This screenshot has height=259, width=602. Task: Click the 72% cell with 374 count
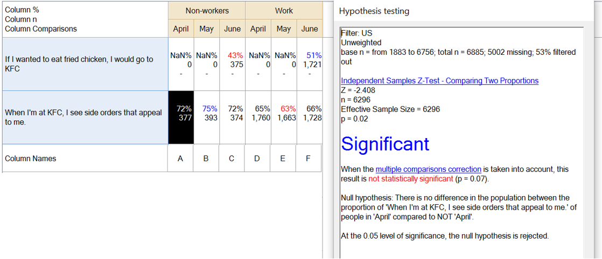[x=232, y=118]
